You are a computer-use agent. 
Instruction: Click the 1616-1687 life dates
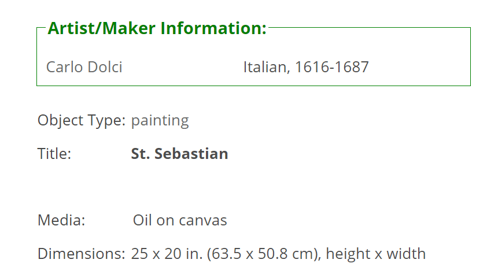(x=332, y=67)
